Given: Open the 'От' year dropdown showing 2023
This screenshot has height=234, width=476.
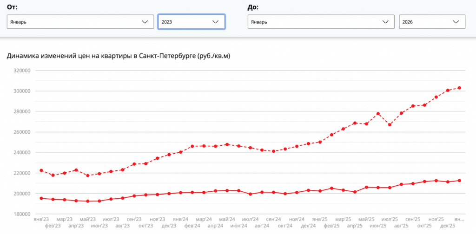Looking at the screenshot, I should (x=192, y=22).
